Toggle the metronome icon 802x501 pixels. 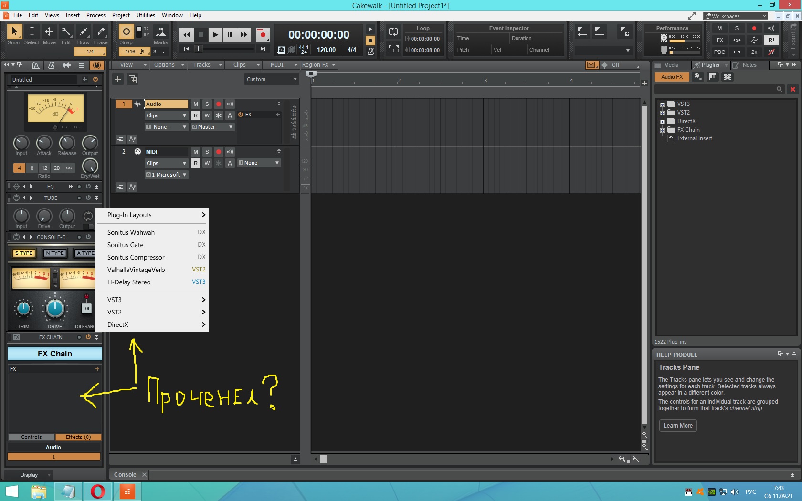(370, 51)
